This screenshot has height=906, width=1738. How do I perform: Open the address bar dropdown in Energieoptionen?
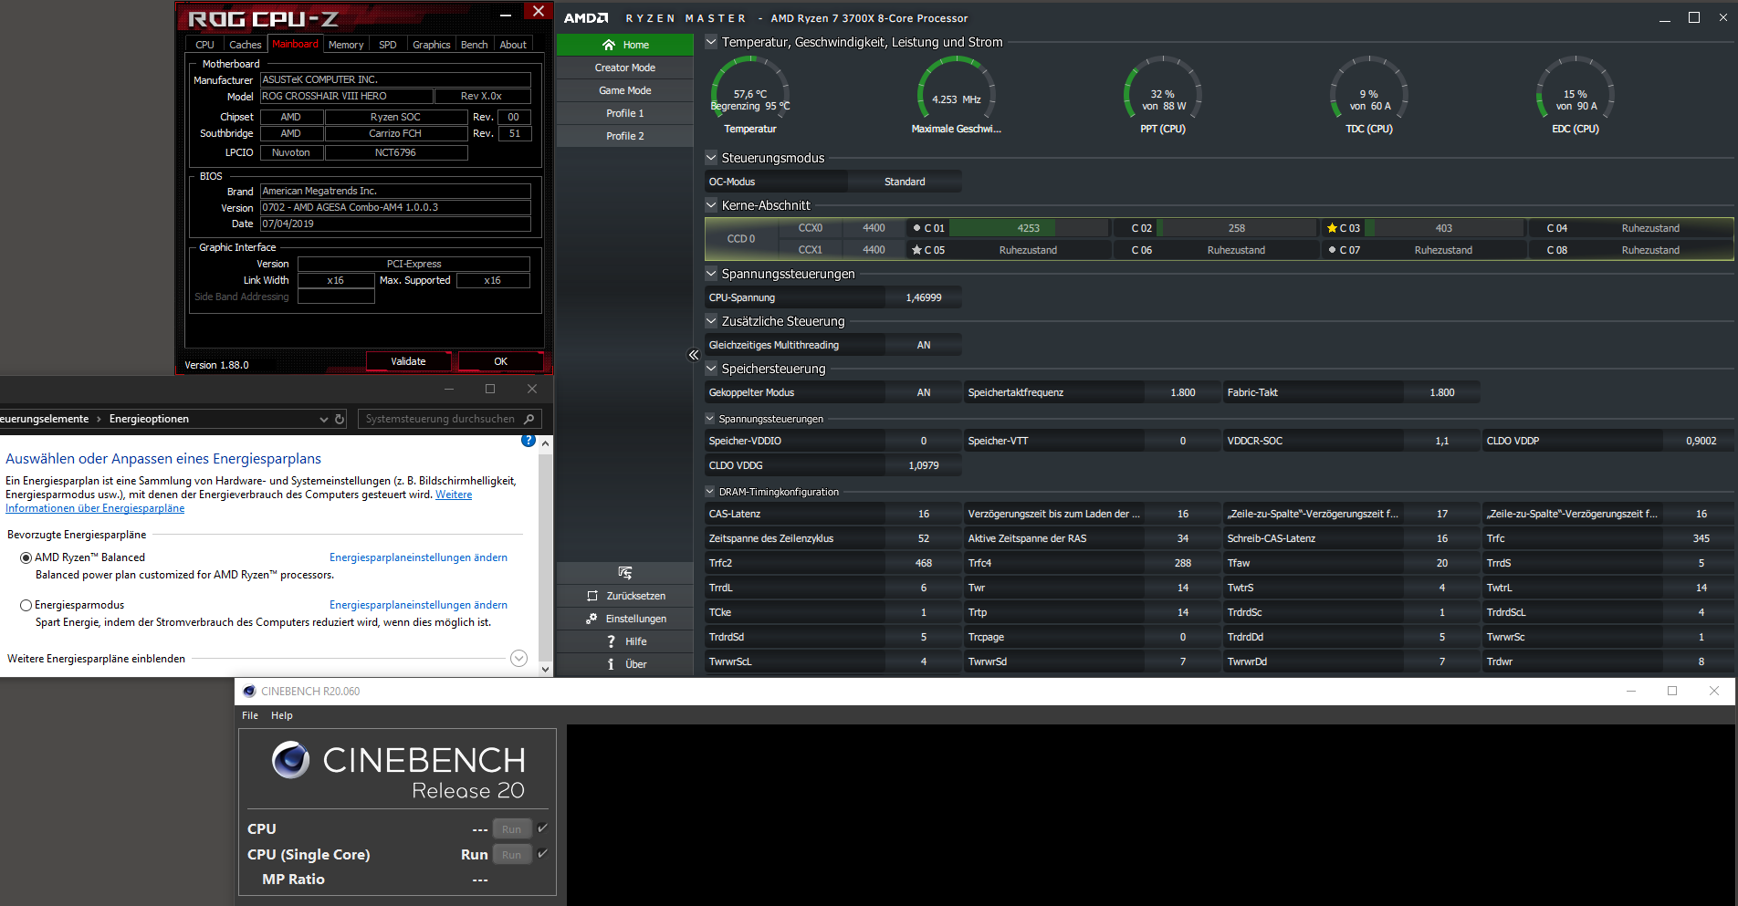tap(323, 419)
